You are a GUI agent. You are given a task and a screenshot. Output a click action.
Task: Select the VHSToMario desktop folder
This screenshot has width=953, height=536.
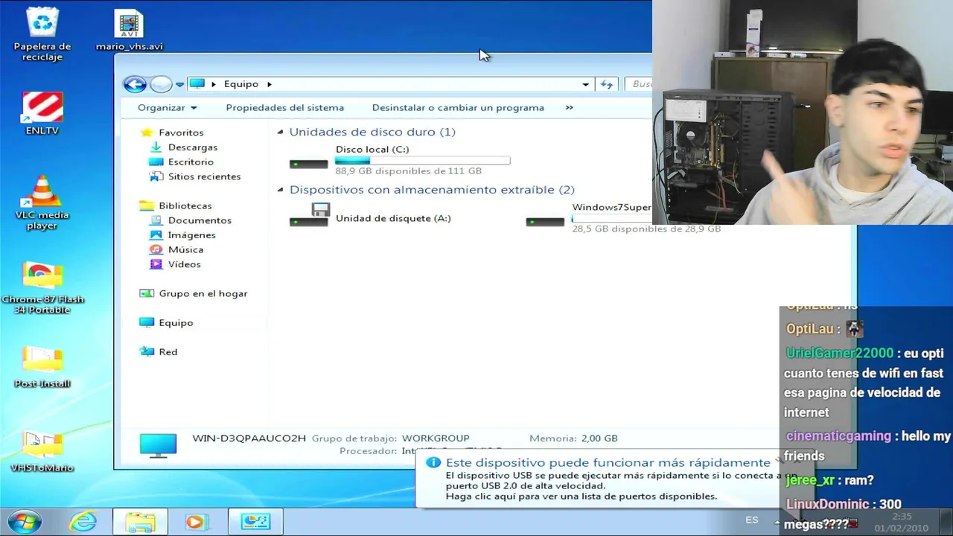click(x=42, y=452)
